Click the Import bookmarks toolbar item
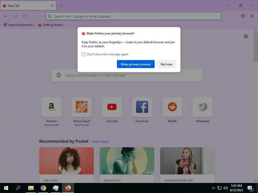 pyautogui.click(x=19, y=25)
